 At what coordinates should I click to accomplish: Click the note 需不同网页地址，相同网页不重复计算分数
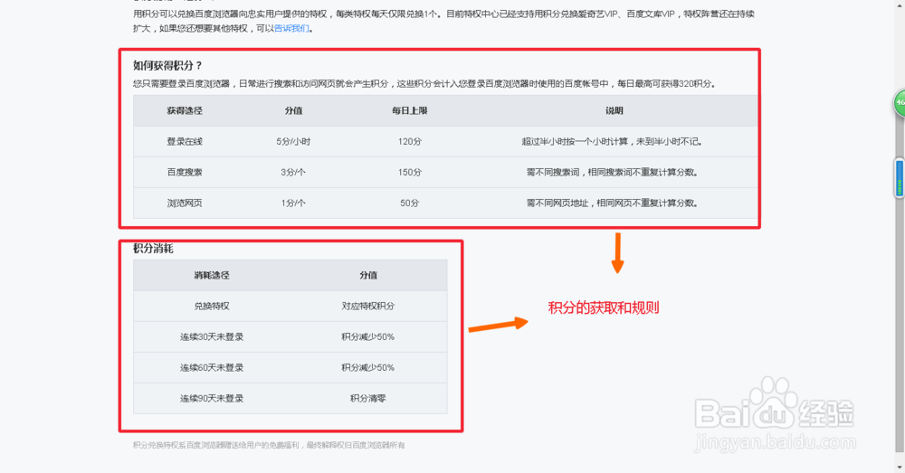[612, 203]
